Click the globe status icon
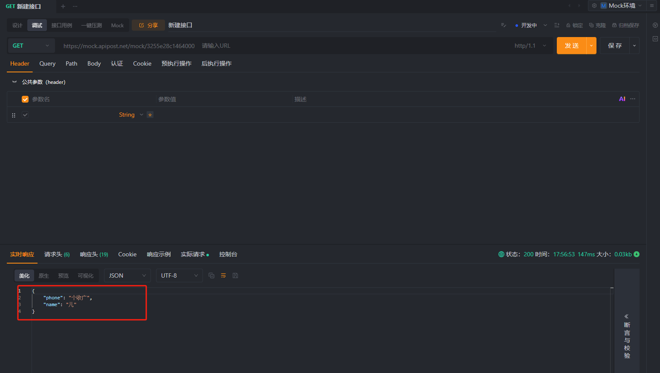The image size is (660, 373). [x=501, y=254]
